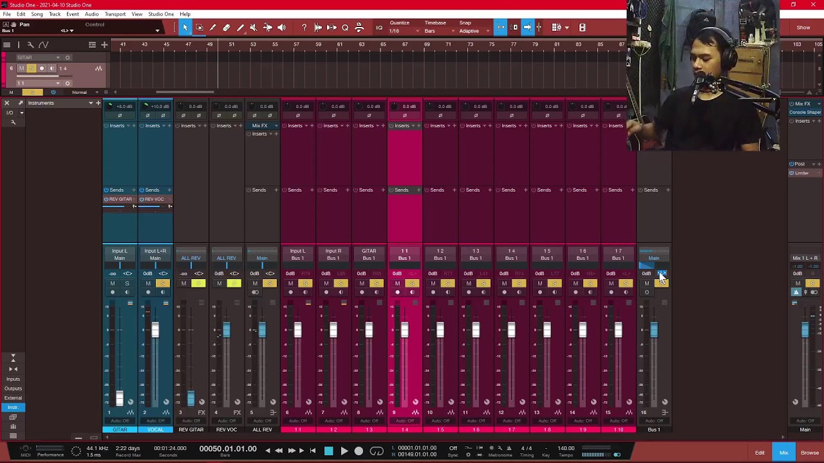
Task: Choose the Split tool
Action: pyautogui.click(x=212, y=28)
